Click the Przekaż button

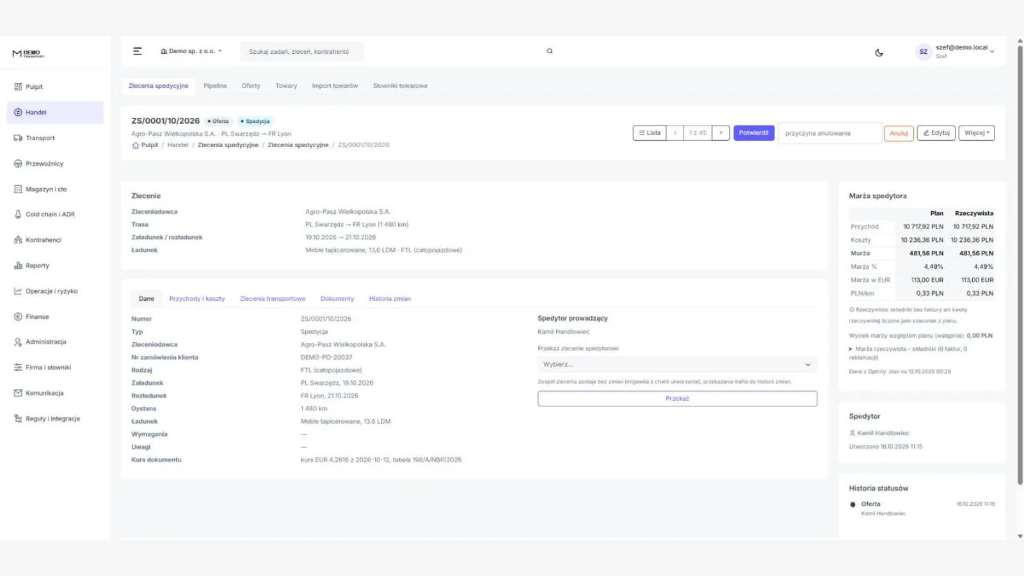[677, 399]
